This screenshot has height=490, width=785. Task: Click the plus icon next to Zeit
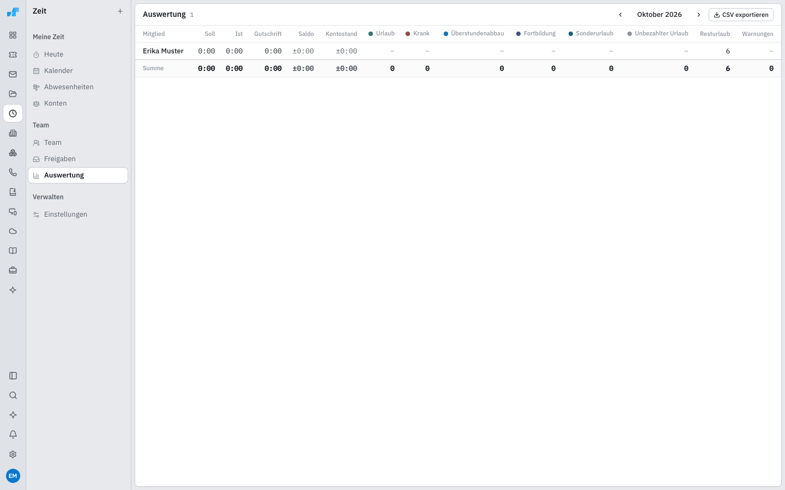120,11
